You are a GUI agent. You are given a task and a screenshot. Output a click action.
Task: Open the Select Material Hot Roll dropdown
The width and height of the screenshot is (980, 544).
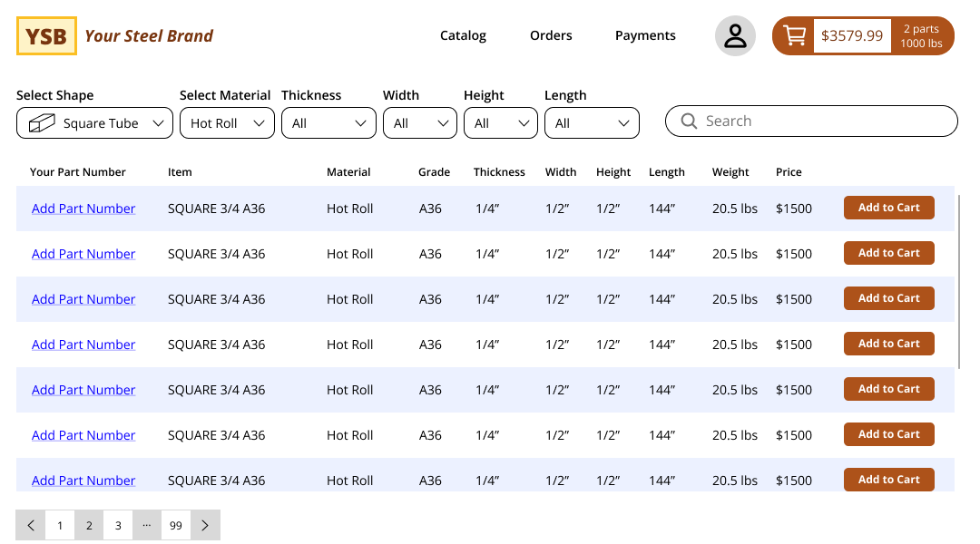click(227, 123)
